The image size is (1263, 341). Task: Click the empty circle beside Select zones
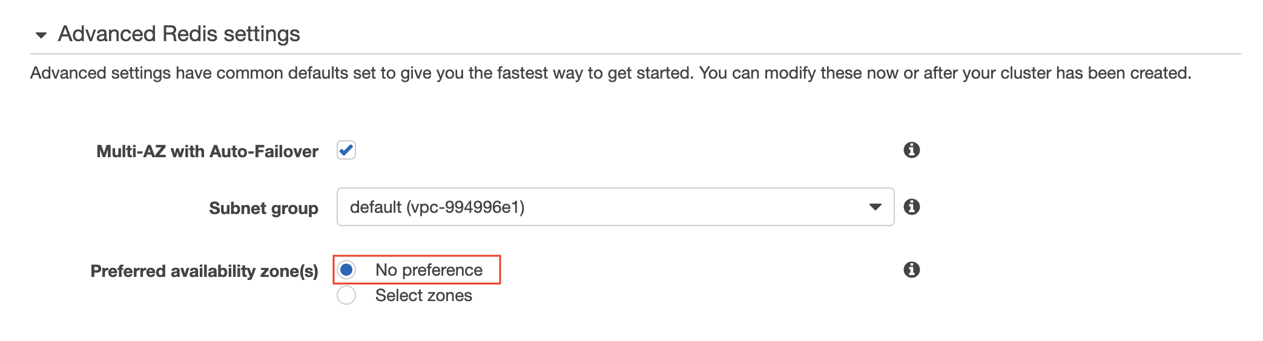pyautogui.click(x=346, y=295)
